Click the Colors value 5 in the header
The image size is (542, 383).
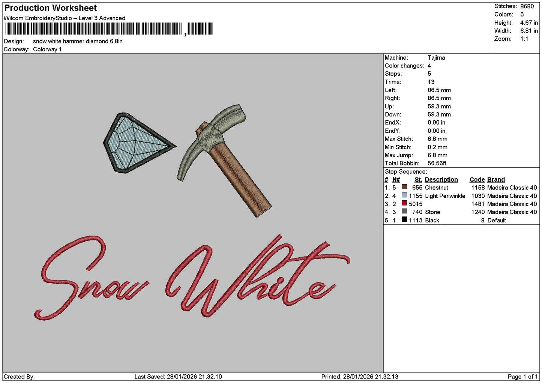522,14
